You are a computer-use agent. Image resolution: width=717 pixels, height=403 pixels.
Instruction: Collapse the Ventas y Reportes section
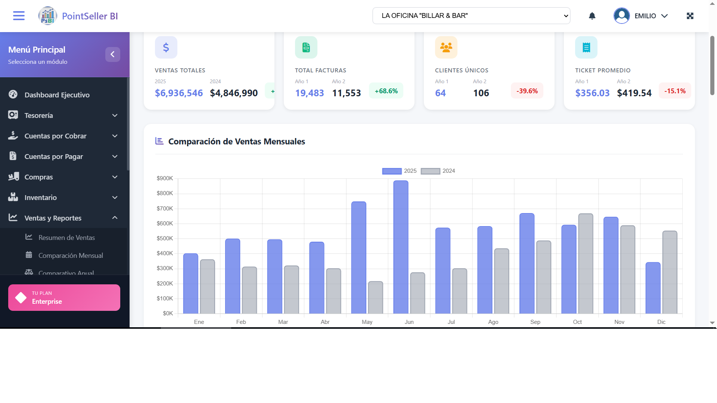tap(53, 218)
